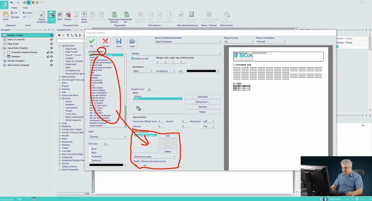The width and height of the screenshot is (372, 201).
Task: Click the Add table button
Action: coord(202,97)
